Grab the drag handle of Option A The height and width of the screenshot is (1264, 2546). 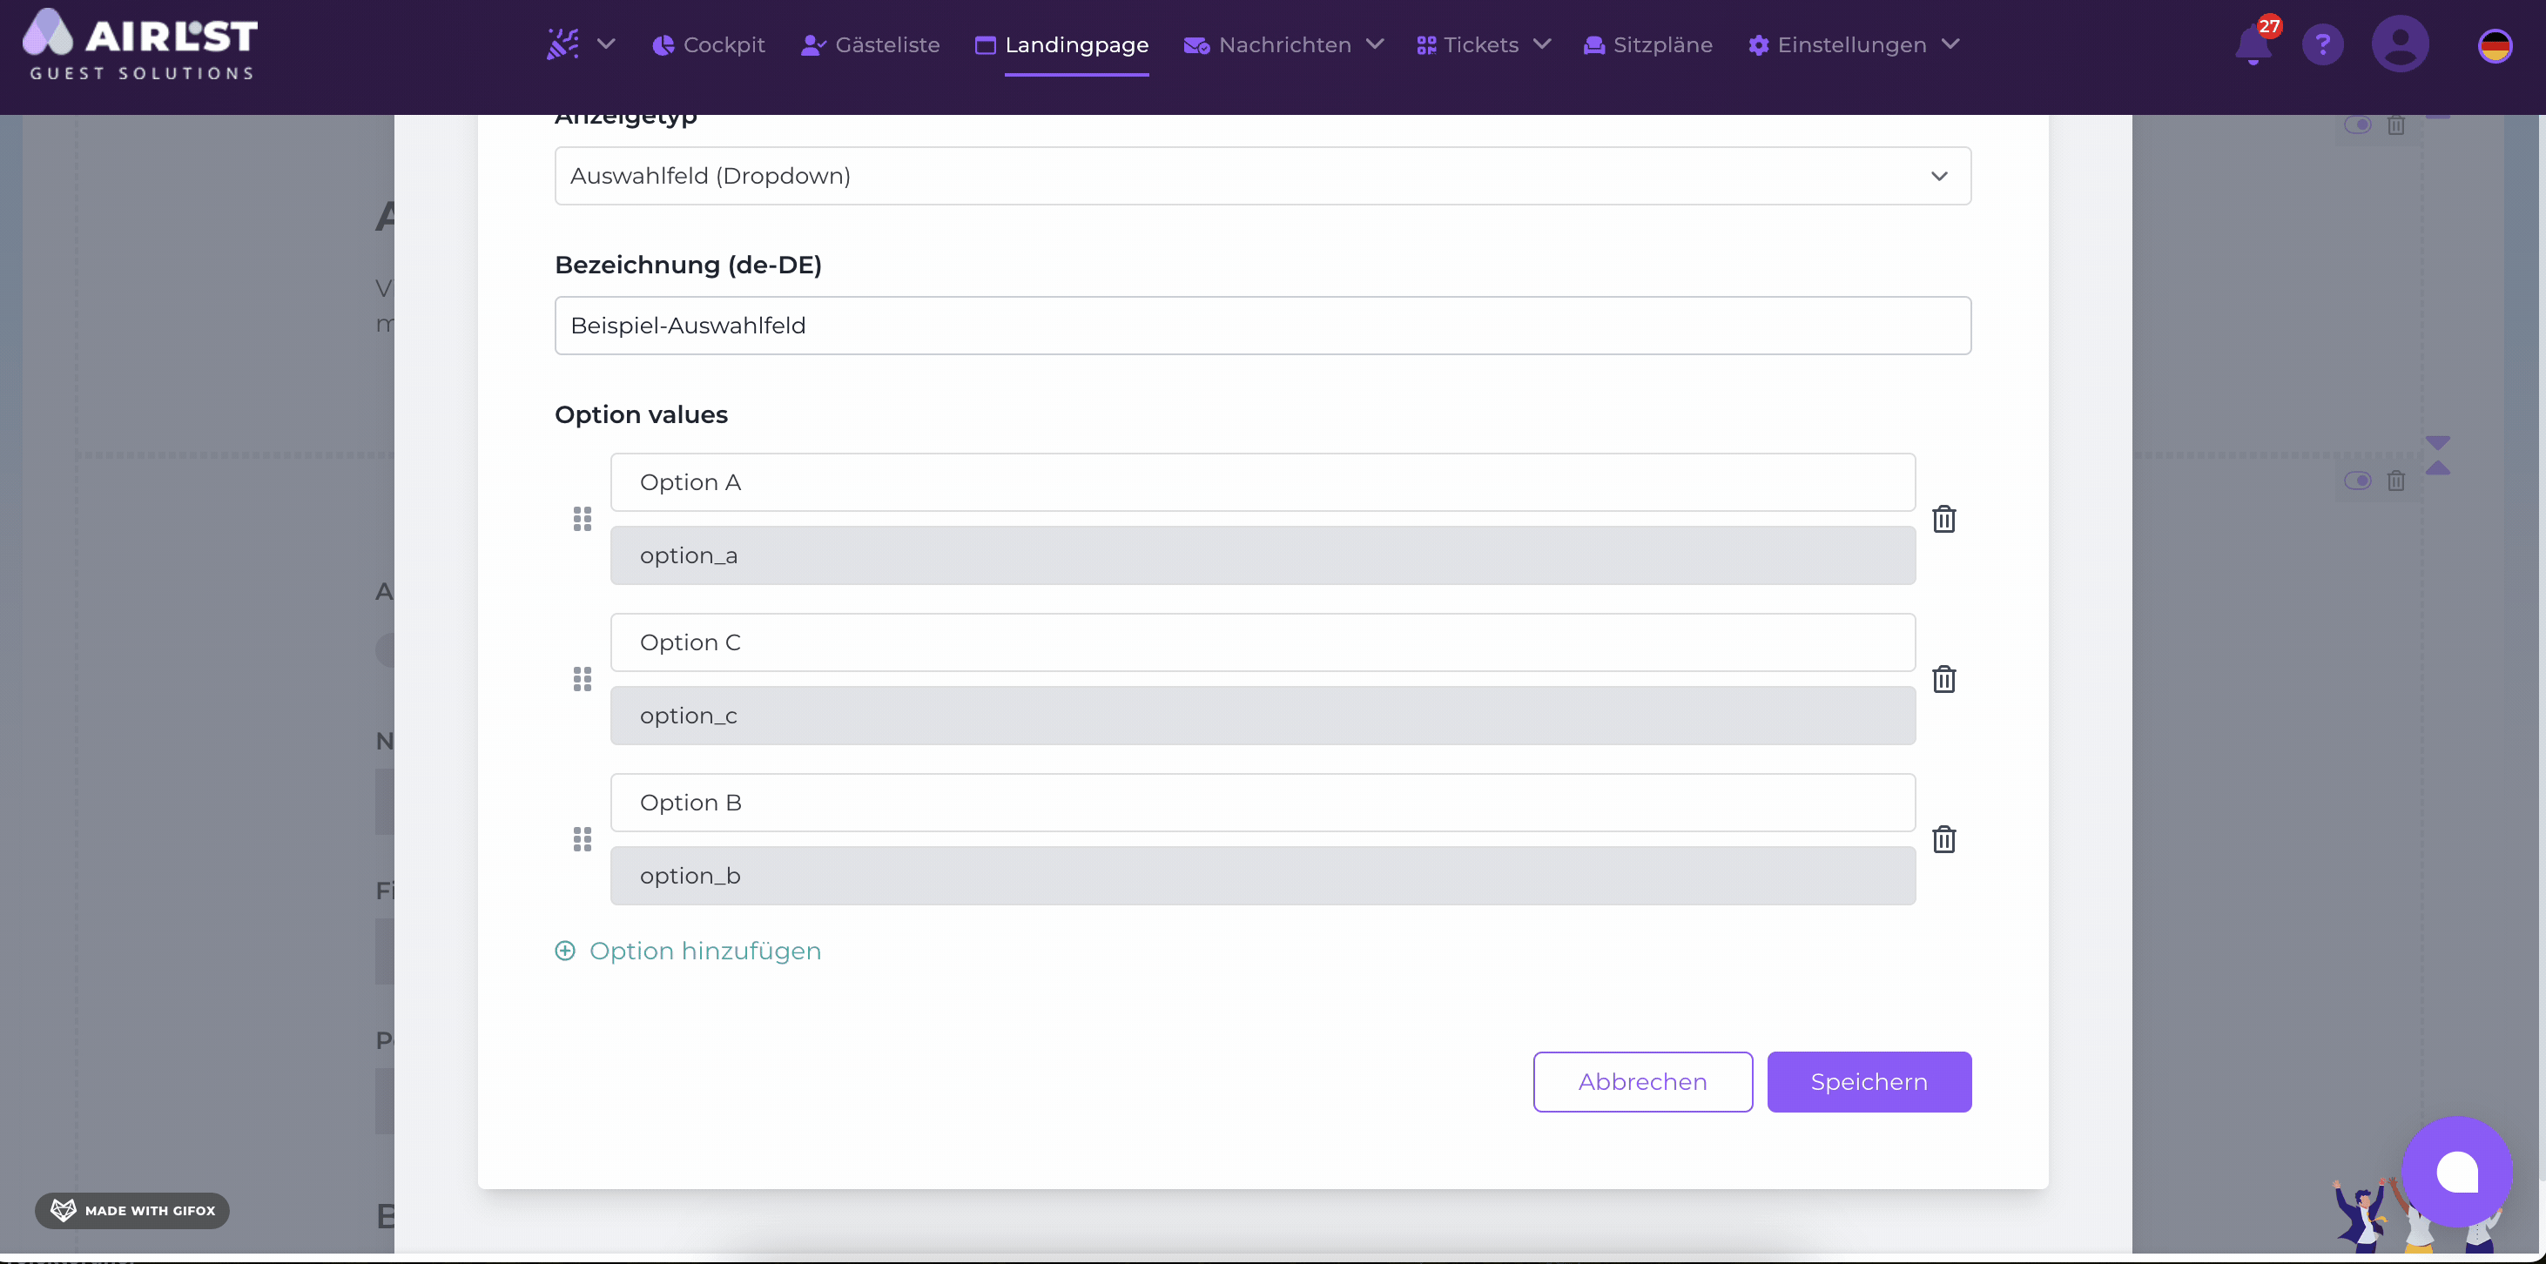(x=583, y=519)
